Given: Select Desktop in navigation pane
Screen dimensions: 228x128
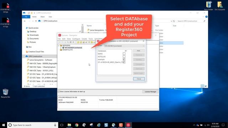Looking at the screenshot, I should tap(33, 32).
